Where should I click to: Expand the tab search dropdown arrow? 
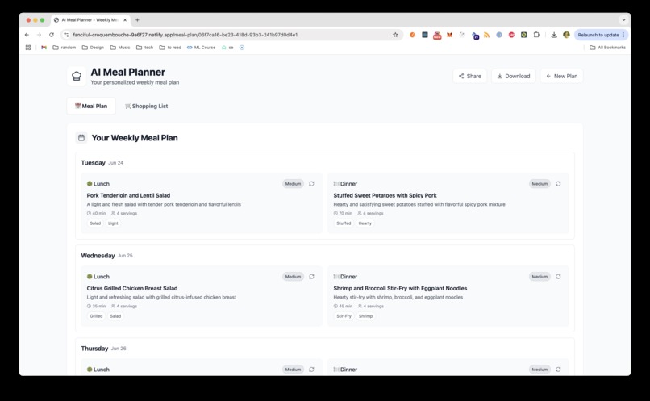[623, 20]
